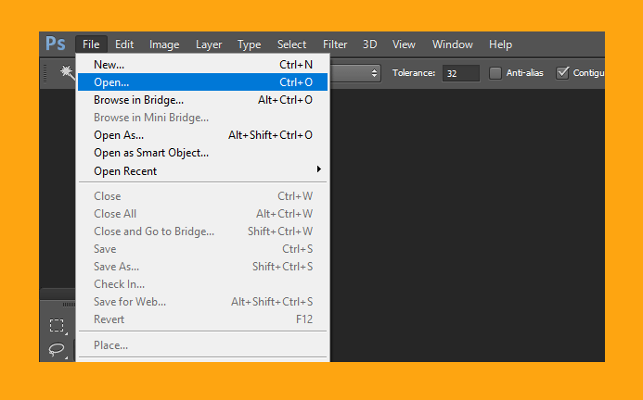643x400 pixels.
Task: Select the Lasso tool
Action: click(57, 349)
